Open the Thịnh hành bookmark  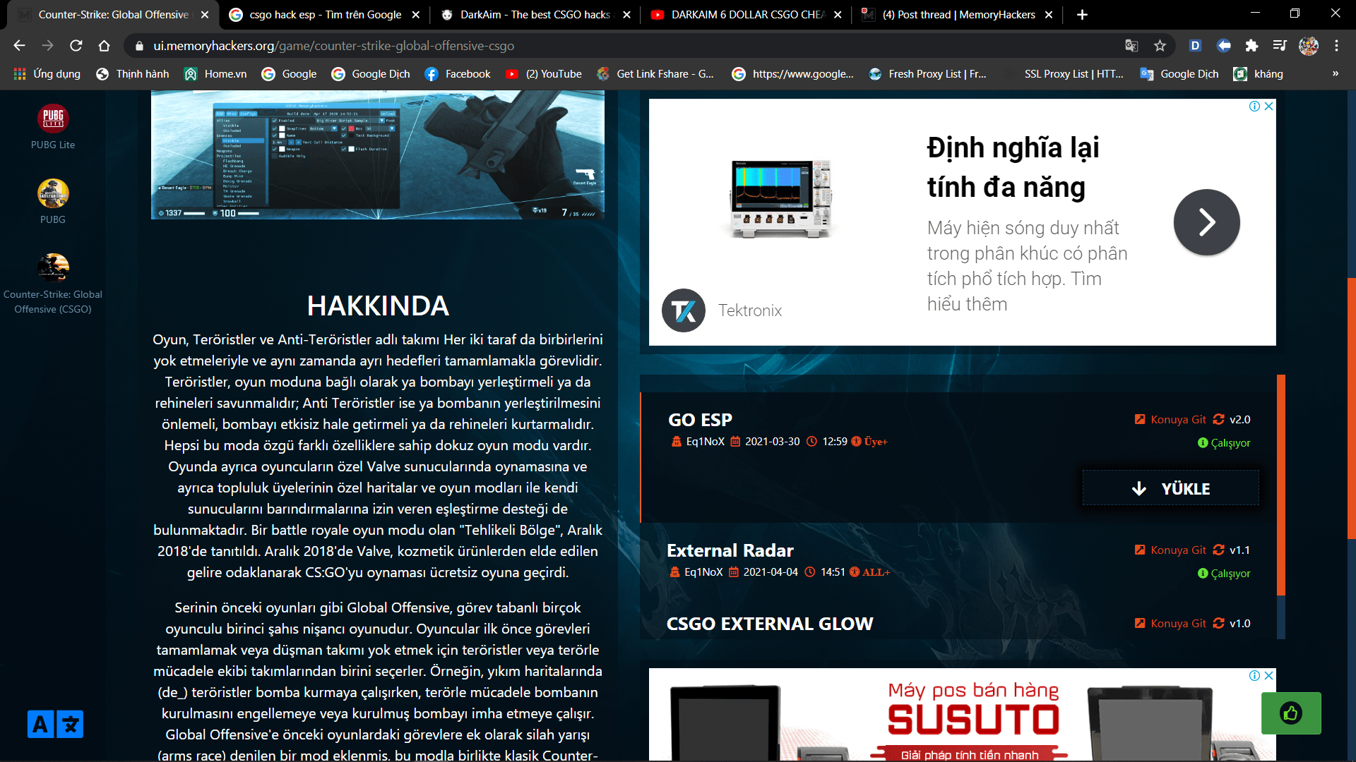click(133, 73)
